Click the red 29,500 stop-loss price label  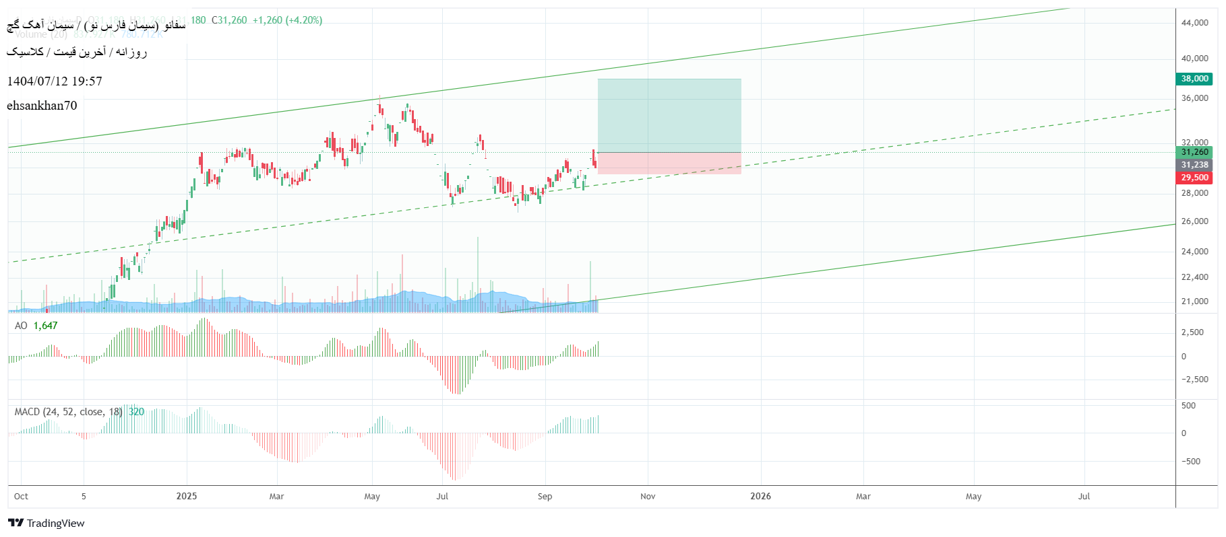tap(1194, 178)
